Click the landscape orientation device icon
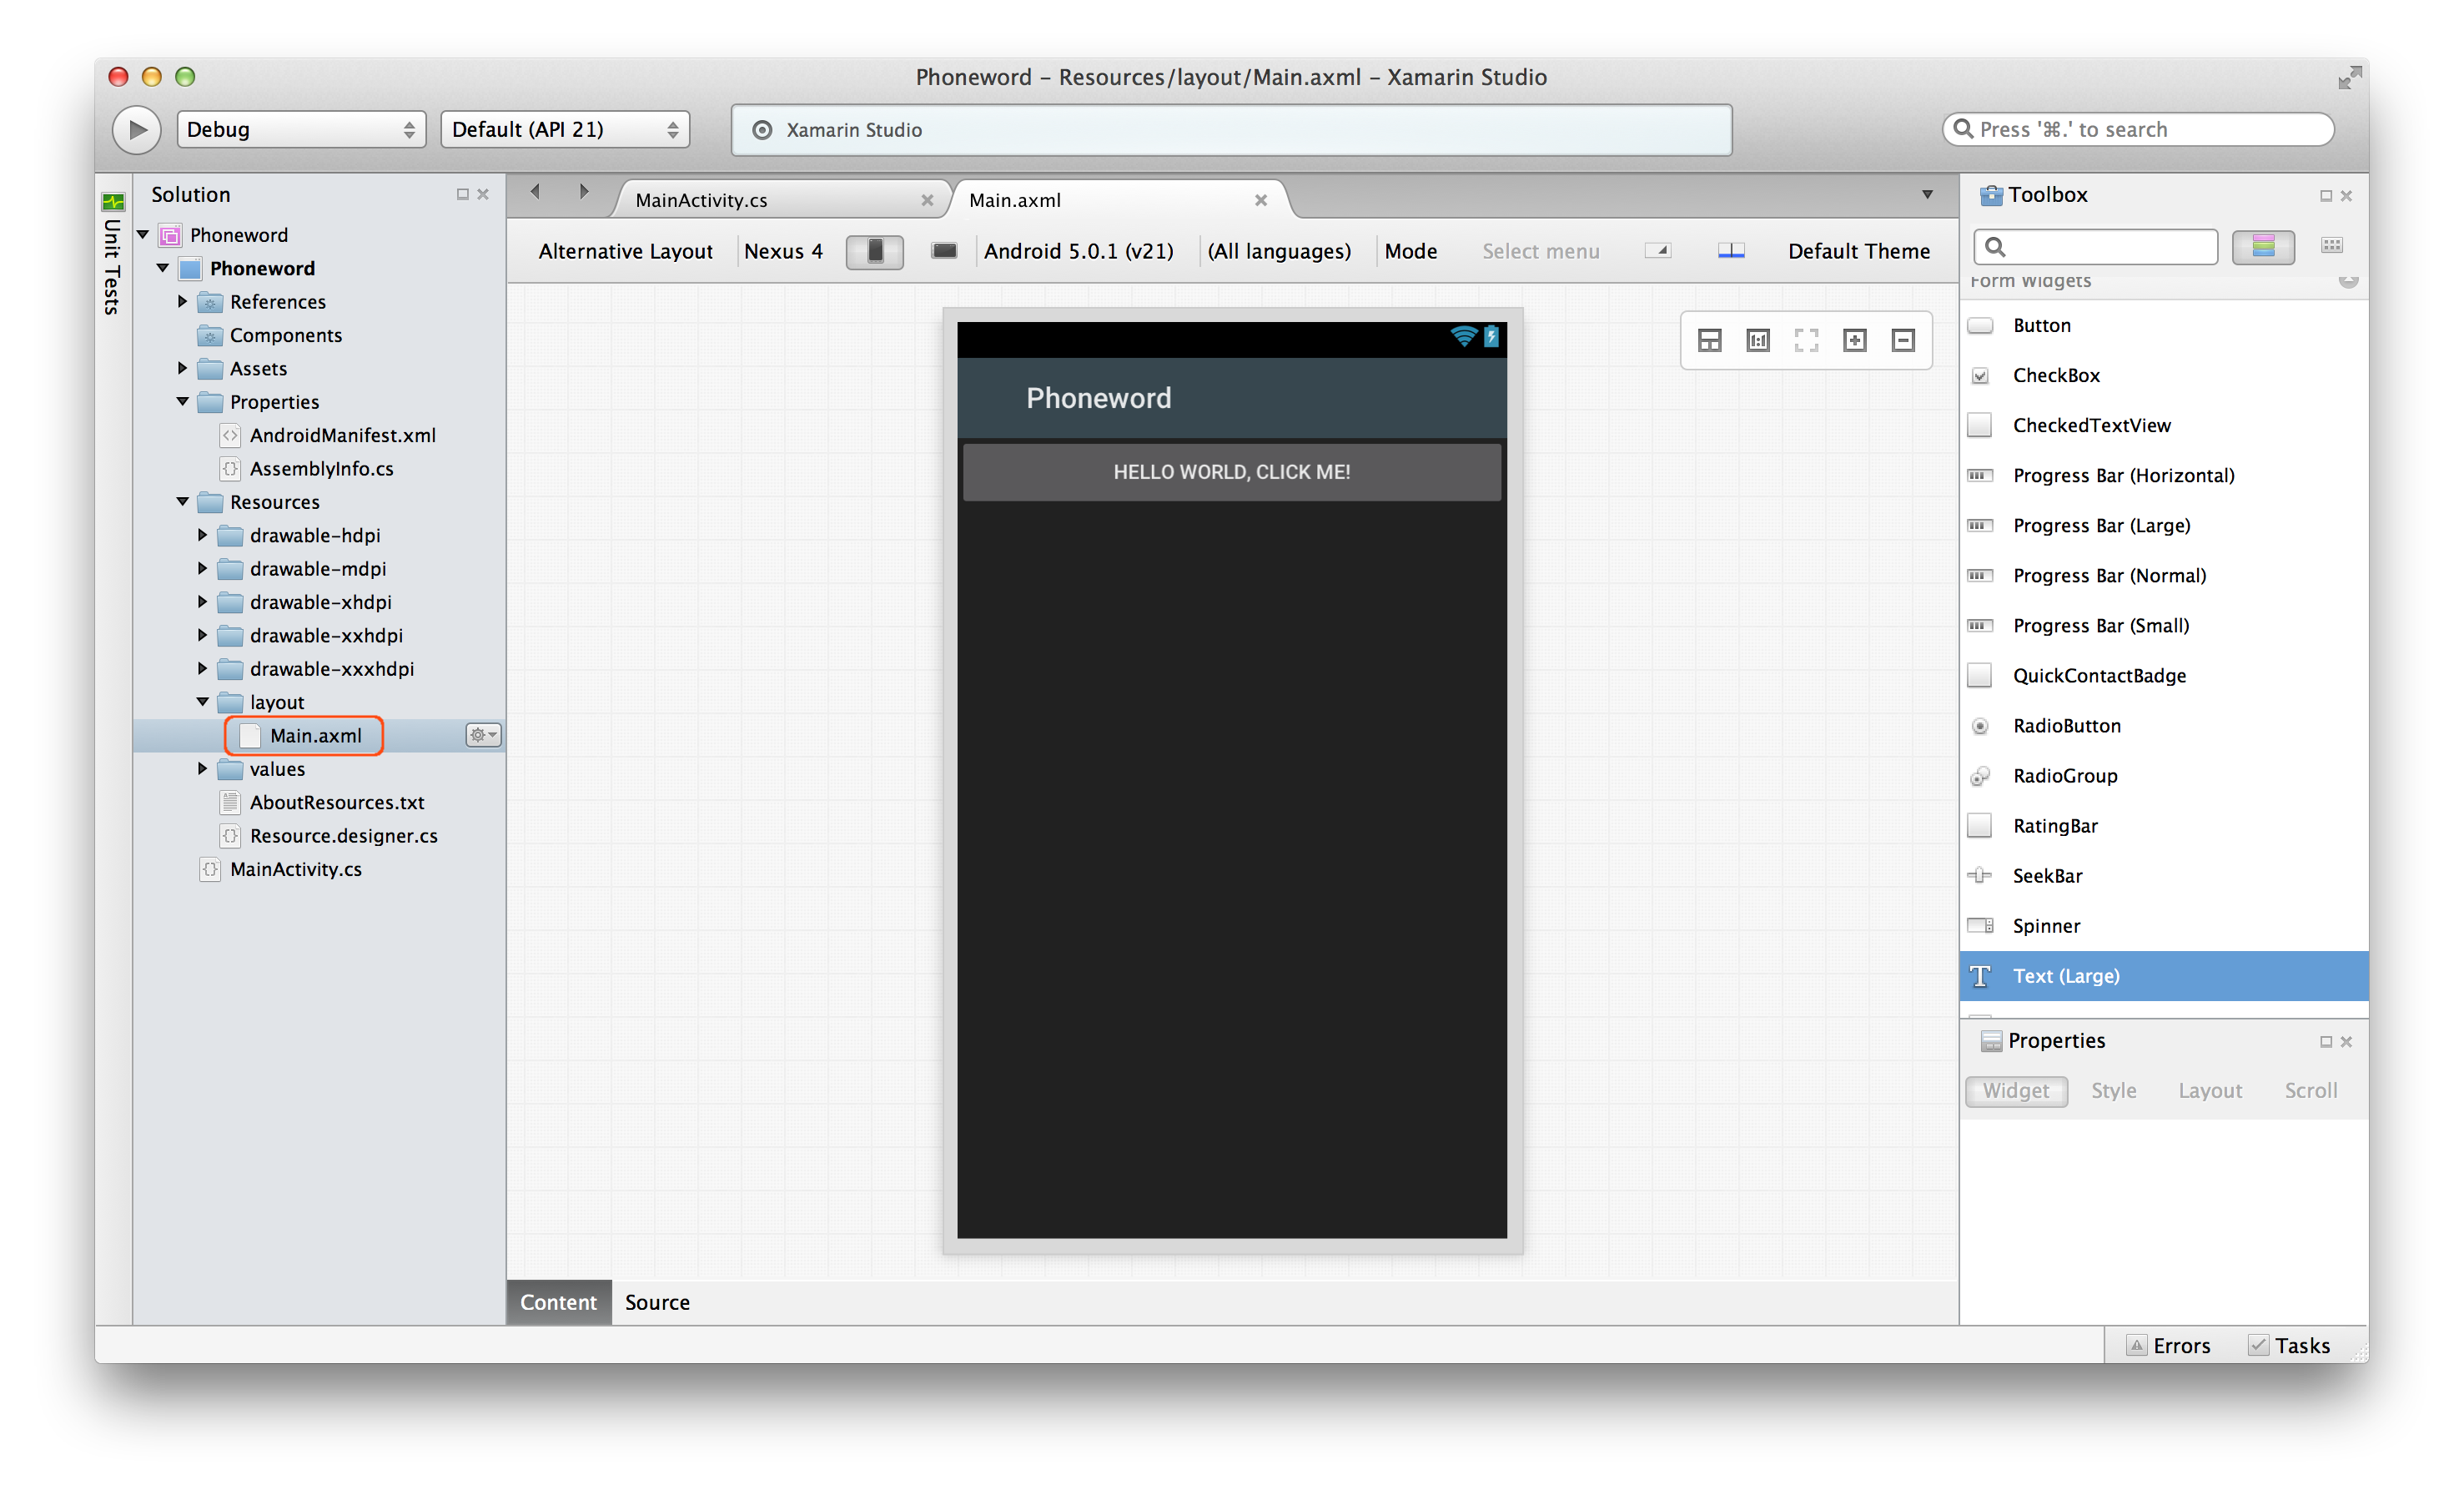This screenshot has width=2464, height=1495. [944, 251]
